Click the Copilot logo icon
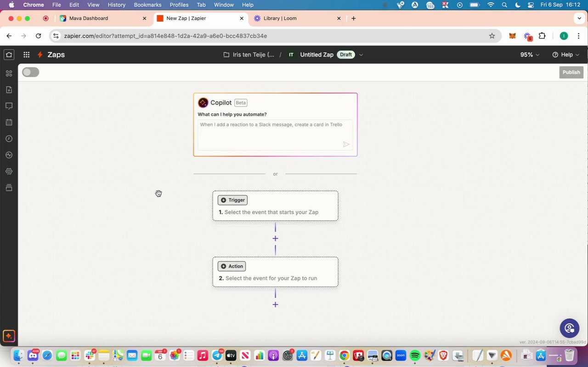588x367 pixels. point(203,103)
